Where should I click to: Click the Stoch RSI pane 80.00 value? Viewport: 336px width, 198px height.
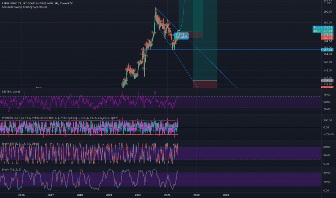pos(327,147)
